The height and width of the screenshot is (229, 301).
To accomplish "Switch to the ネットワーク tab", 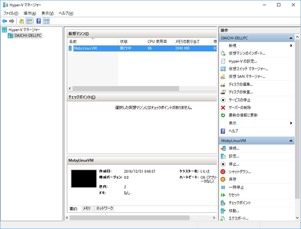I will [105, 208].
